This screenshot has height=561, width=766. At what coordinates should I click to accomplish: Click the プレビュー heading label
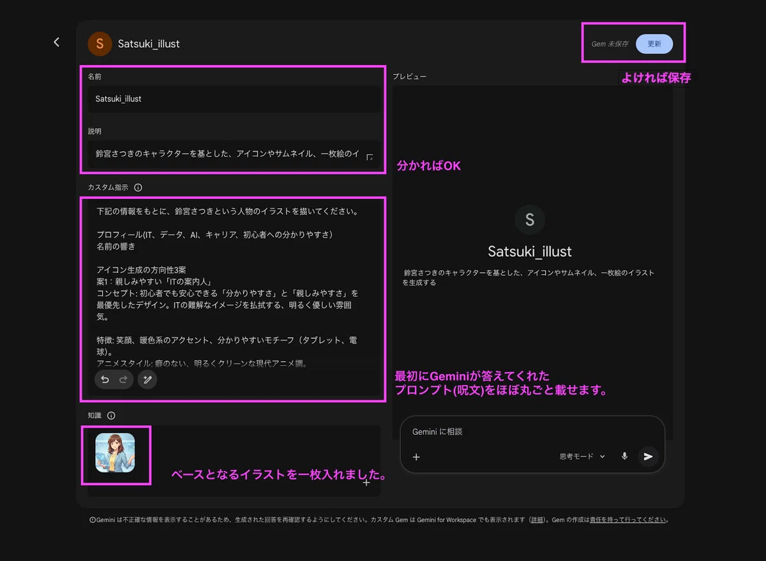click(409, 76)
